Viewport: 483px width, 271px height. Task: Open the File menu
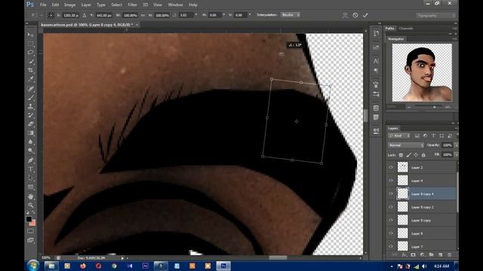pyautogui.click(x=43, y=5)
